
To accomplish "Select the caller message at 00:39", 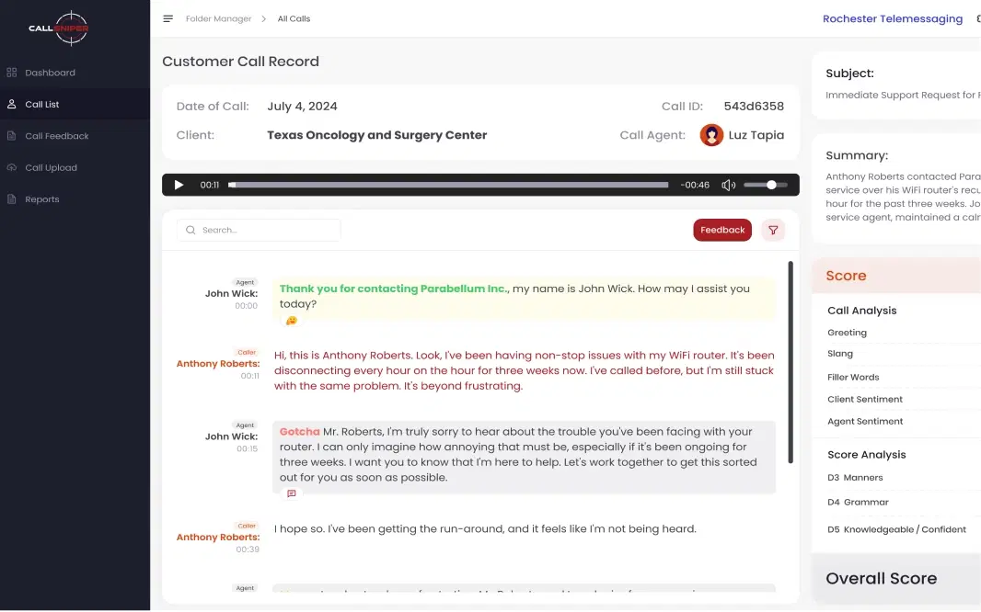I will [x=485, y=529].
